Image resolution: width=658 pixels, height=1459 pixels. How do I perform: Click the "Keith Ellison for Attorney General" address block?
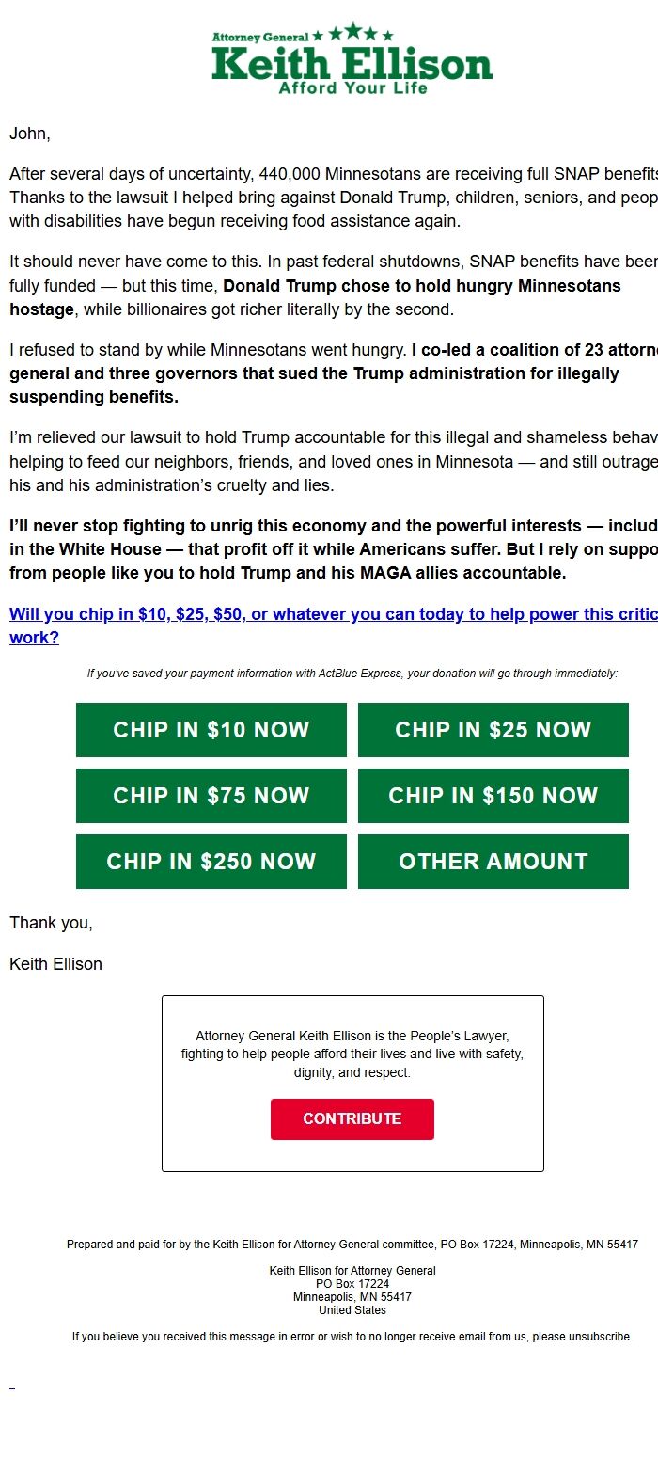click(x=352, y=1290)
